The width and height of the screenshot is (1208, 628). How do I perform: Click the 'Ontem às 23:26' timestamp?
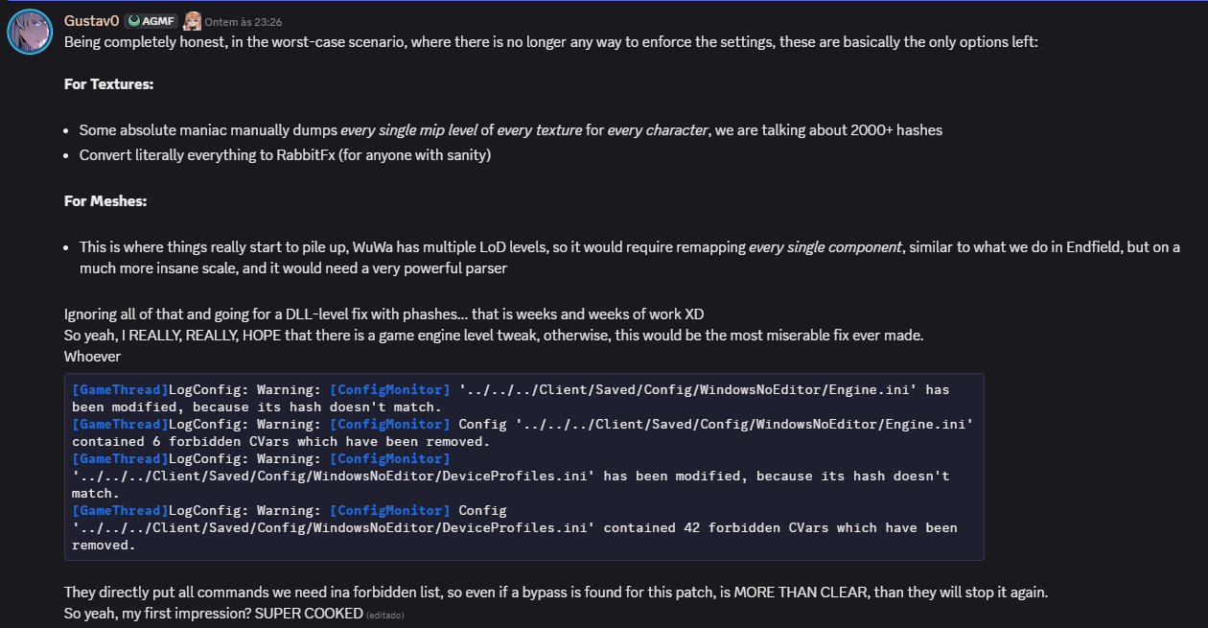pos(244,21)
